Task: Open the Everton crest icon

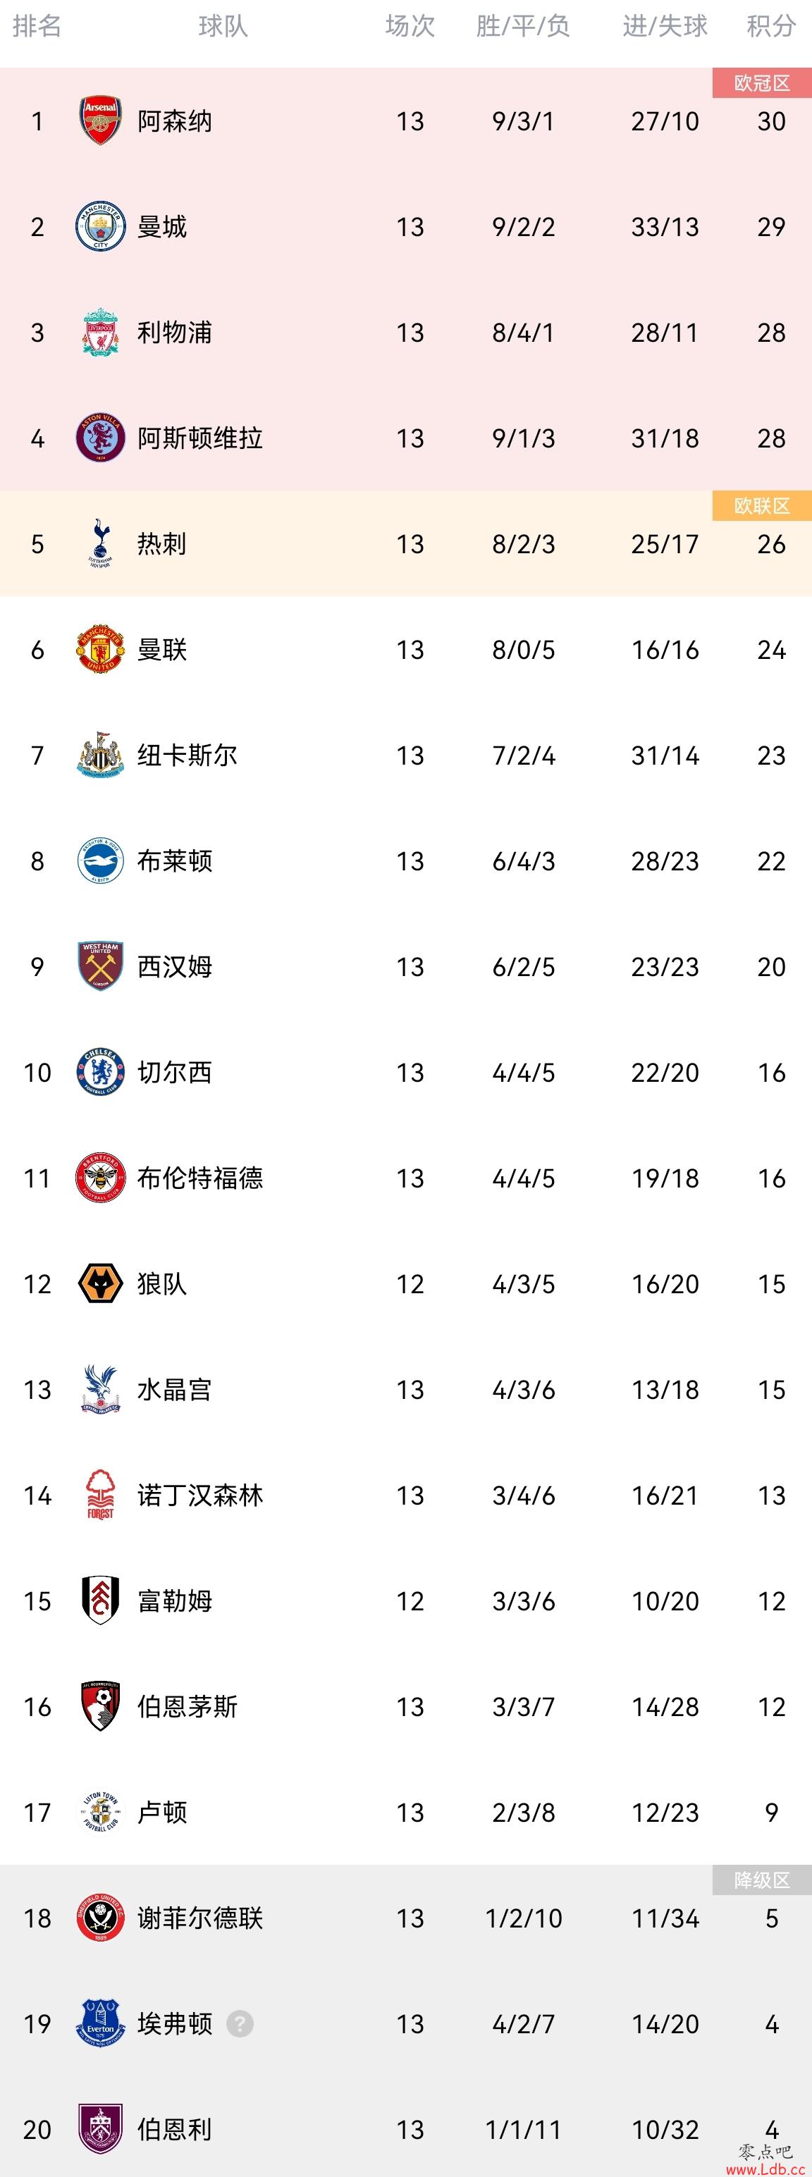Action: tap(101, 2023)
